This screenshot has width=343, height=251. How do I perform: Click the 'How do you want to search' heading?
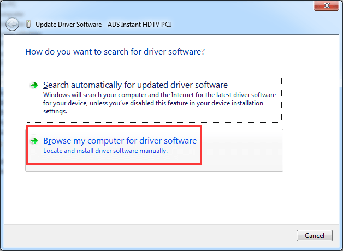[115, 52]
